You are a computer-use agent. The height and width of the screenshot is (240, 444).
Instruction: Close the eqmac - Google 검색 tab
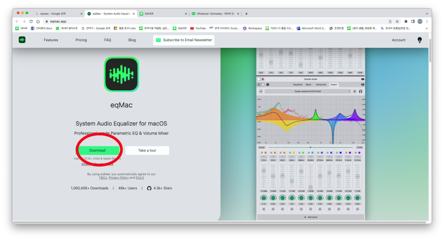[81, 14]
